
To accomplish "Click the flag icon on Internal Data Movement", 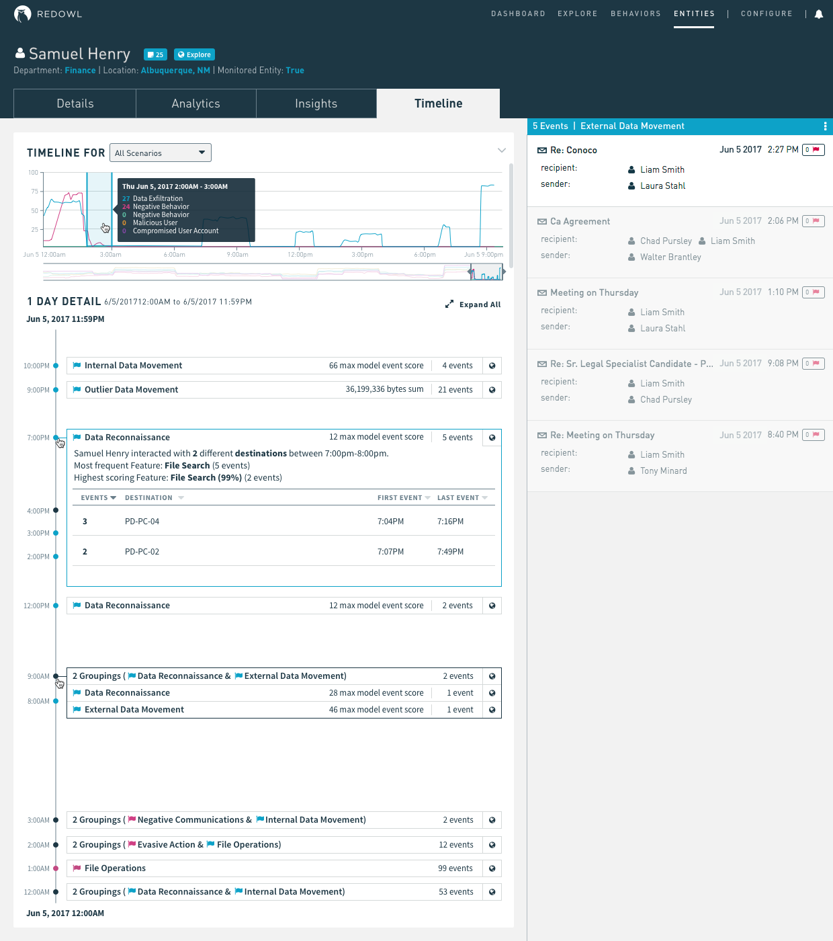I will (x=77, y=366).
